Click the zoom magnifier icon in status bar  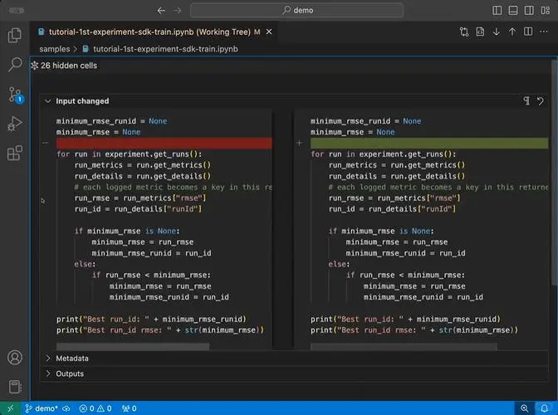pos(525,408)
